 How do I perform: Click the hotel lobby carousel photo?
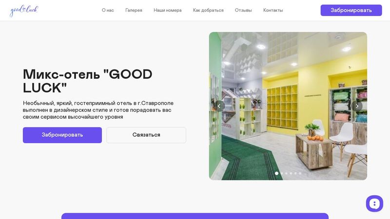point(288,106)
